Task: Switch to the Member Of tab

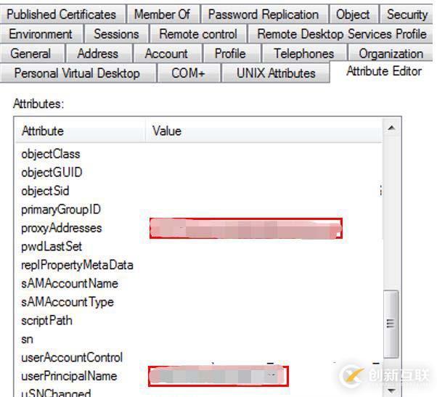Action: (x=163, y=15)
